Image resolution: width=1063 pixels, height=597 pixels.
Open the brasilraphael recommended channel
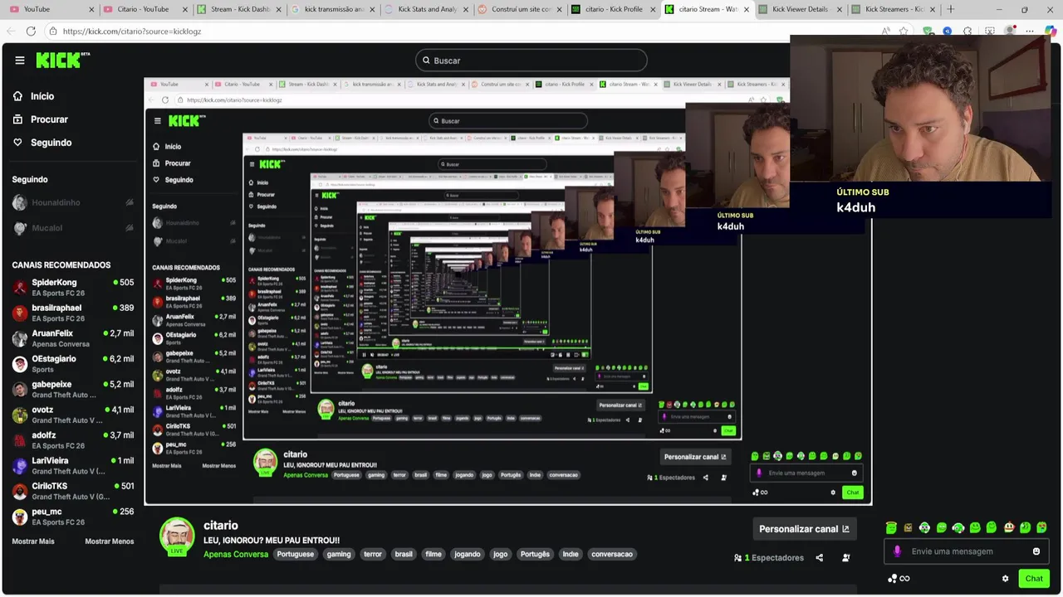click(73, 313)
